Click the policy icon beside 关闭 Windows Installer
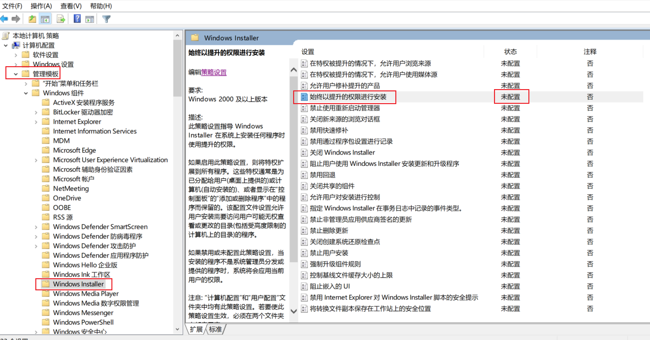Image resolution: width=650 pixels, height=340 pixels. click(304, 153)
